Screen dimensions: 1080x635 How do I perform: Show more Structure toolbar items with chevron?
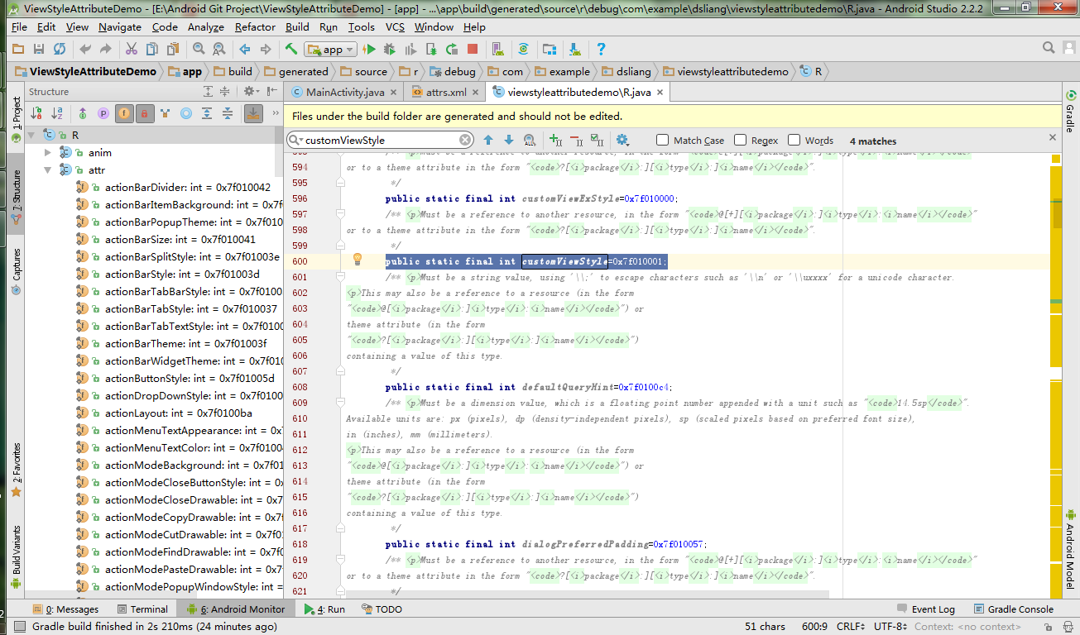(x=274, y=113)
